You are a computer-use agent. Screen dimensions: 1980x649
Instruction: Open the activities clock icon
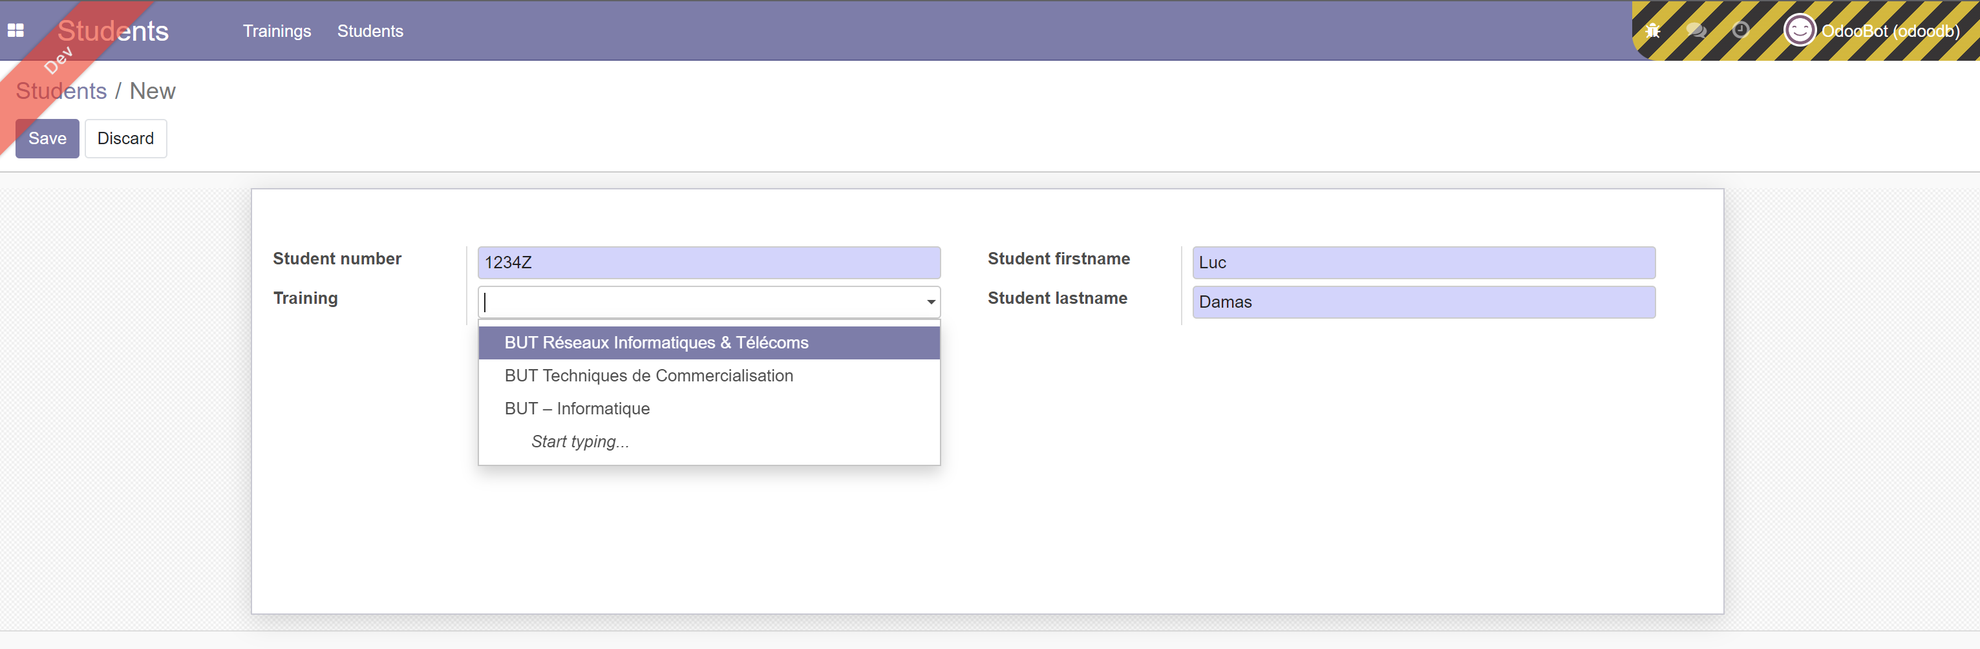point(1740,31)
